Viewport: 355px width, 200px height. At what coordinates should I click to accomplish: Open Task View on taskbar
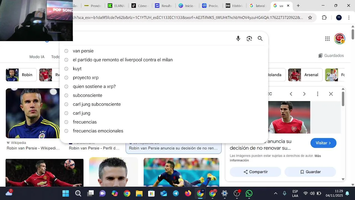pos(90,193)
